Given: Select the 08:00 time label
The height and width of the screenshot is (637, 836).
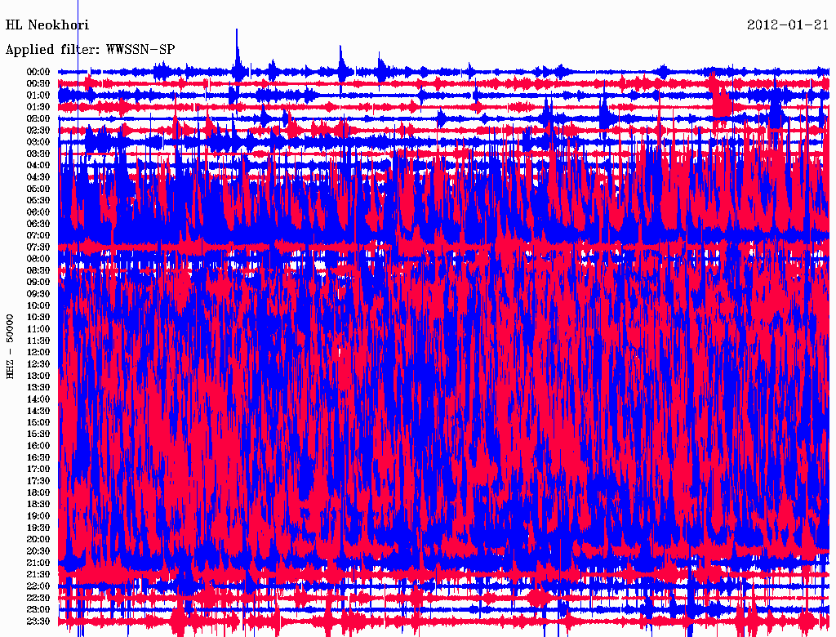Looking at the screenshot, I should 38,259.
